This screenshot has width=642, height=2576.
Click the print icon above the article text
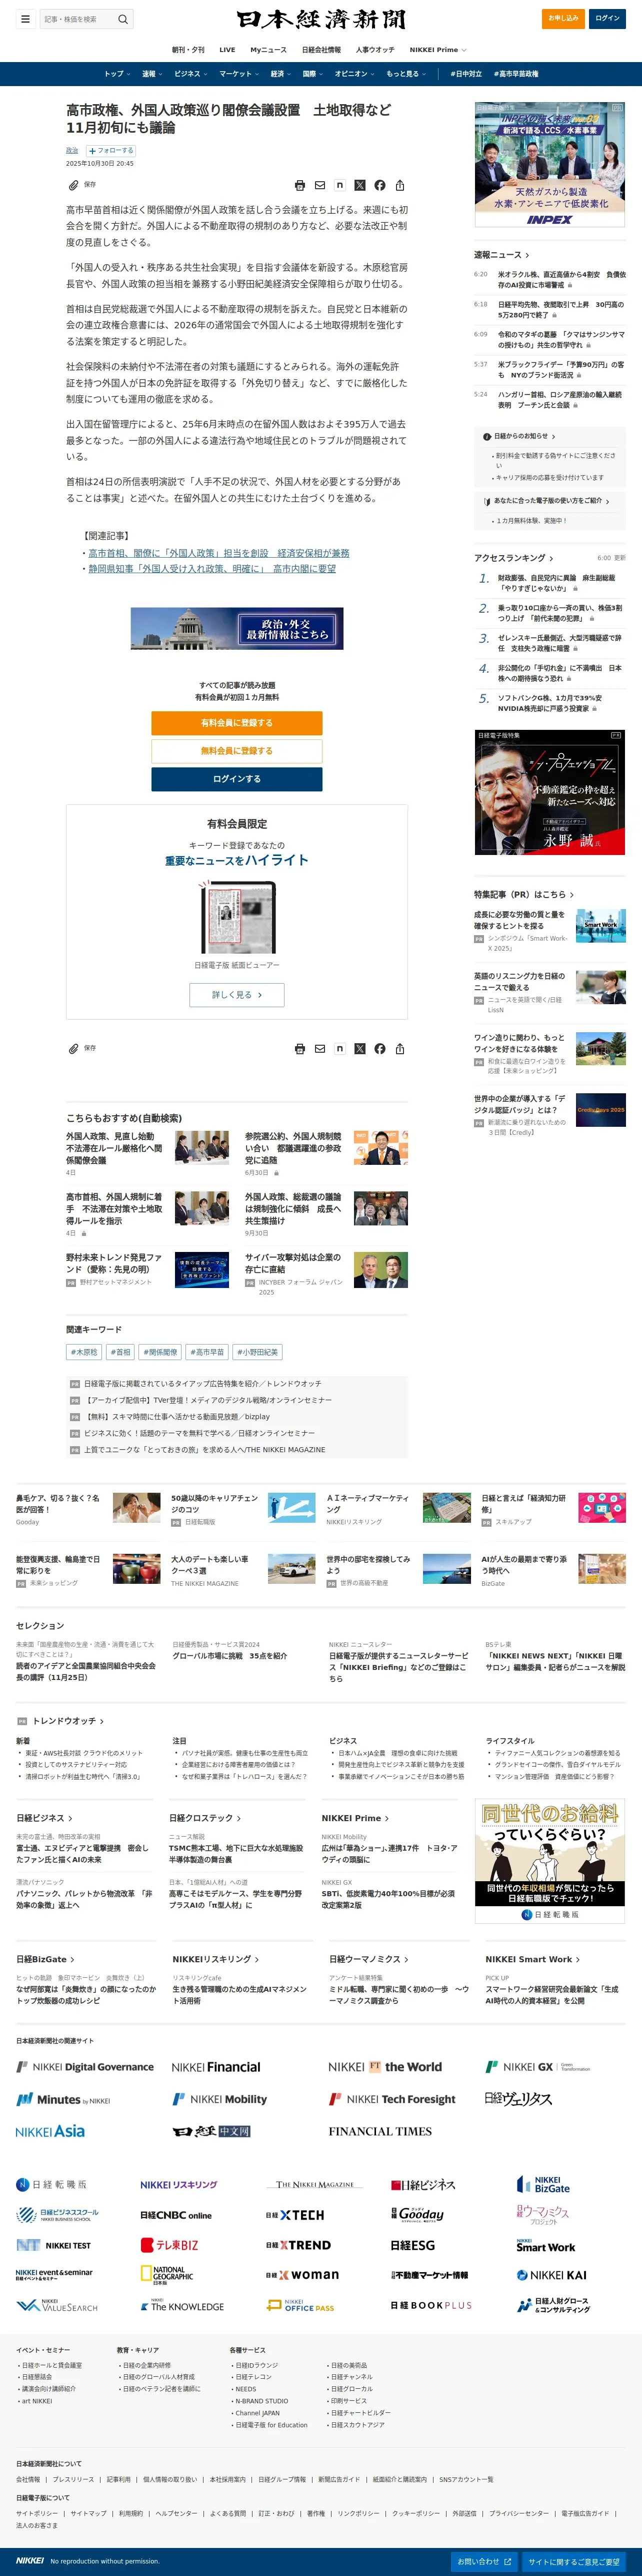tap(299, 186)
